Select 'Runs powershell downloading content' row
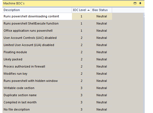The width and height of the screenshot is (153, 113). pos(57,16)
